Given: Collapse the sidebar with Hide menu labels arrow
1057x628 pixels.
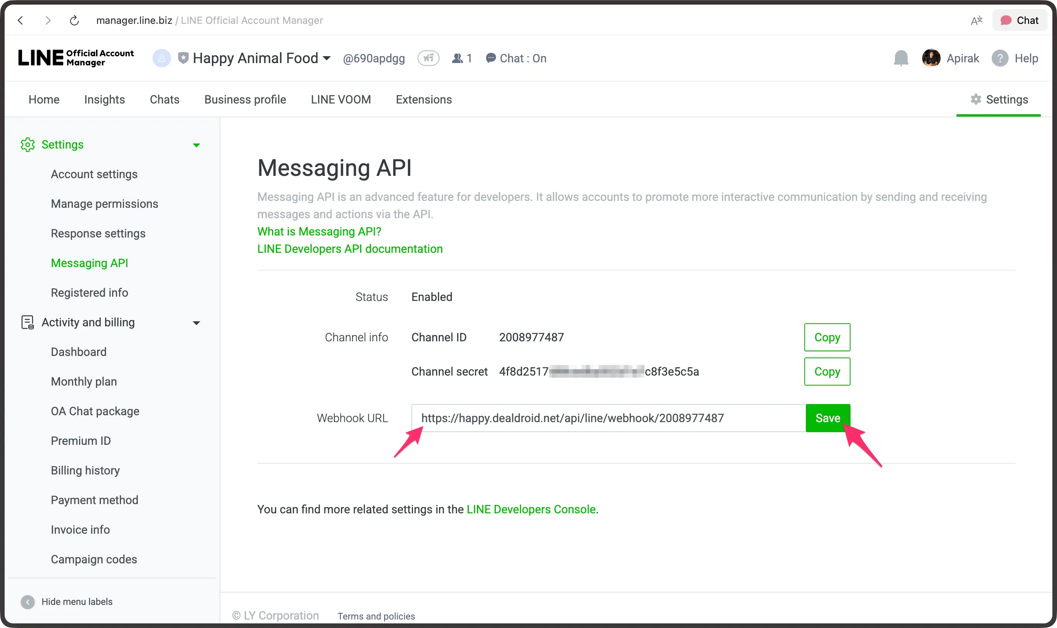Looking at the screenshot, I should tap(27, 601).
